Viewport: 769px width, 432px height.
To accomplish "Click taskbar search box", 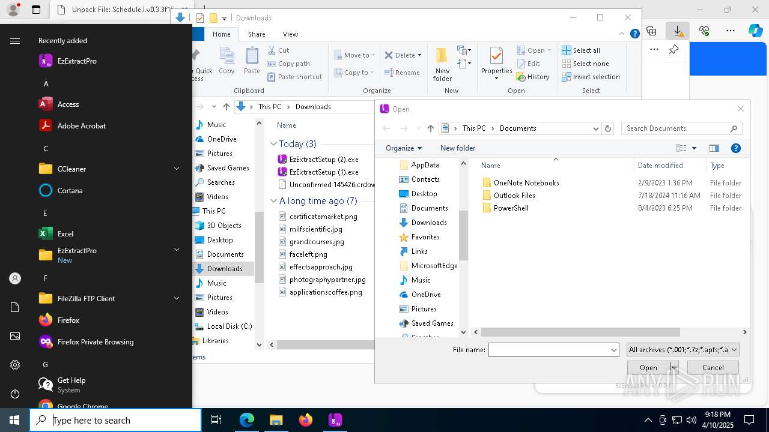I will click(x=115, y=420).
